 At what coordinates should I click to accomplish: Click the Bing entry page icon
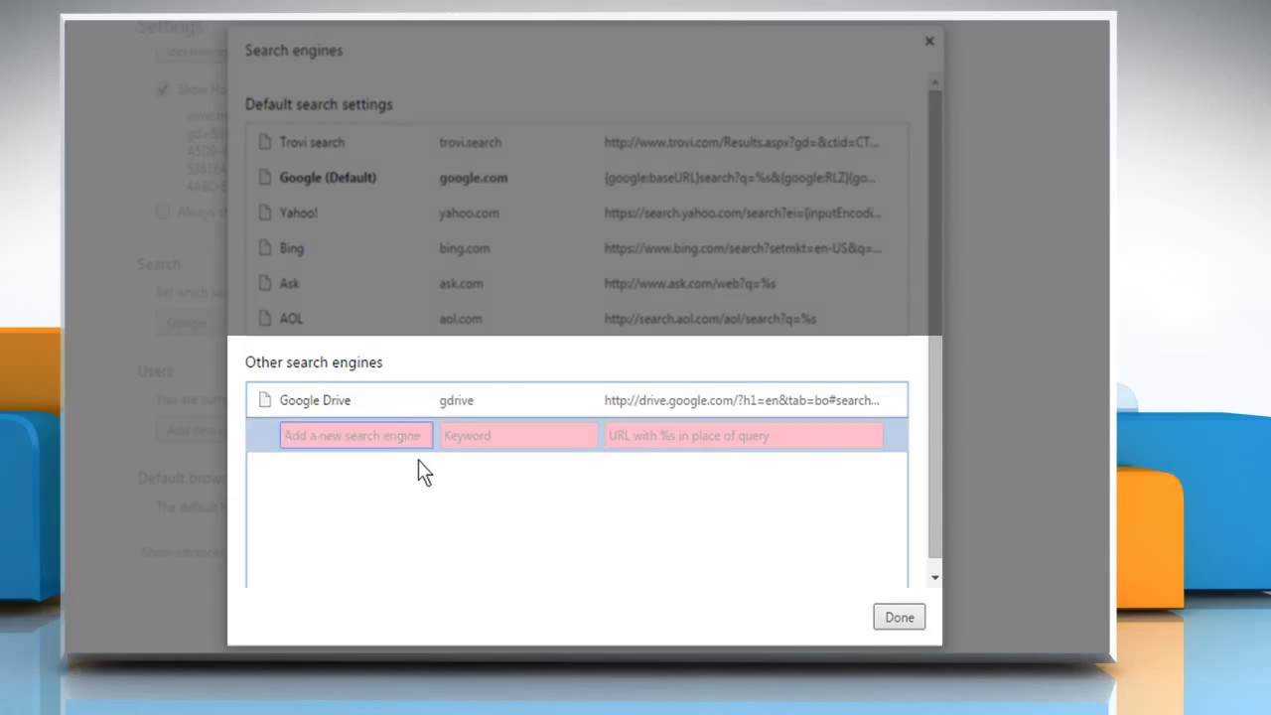coord(264,248)
